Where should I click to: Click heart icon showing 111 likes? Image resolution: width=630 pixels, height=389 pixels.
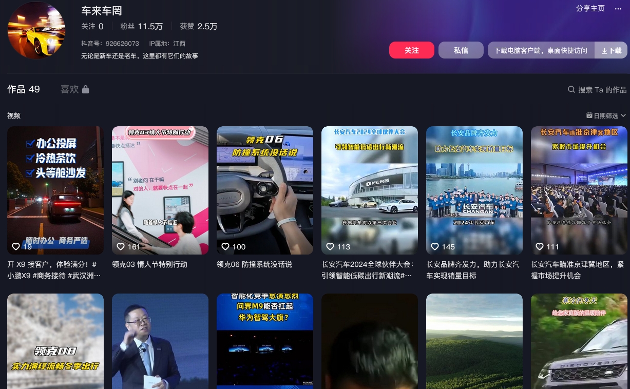tap(540, 247)
